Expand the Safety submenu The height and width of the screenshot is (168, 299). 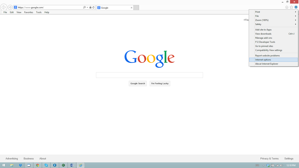pyautogui.click(x=273, y=24)
